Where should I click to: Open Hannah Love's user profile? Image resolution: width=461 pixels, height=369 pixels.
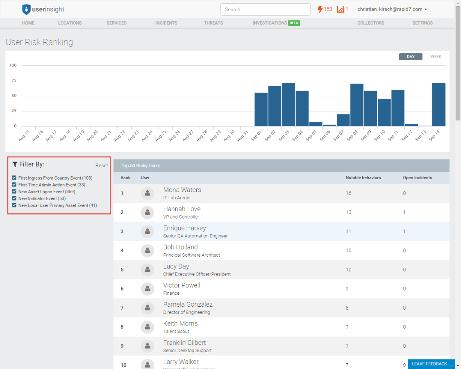click(182, 209)
